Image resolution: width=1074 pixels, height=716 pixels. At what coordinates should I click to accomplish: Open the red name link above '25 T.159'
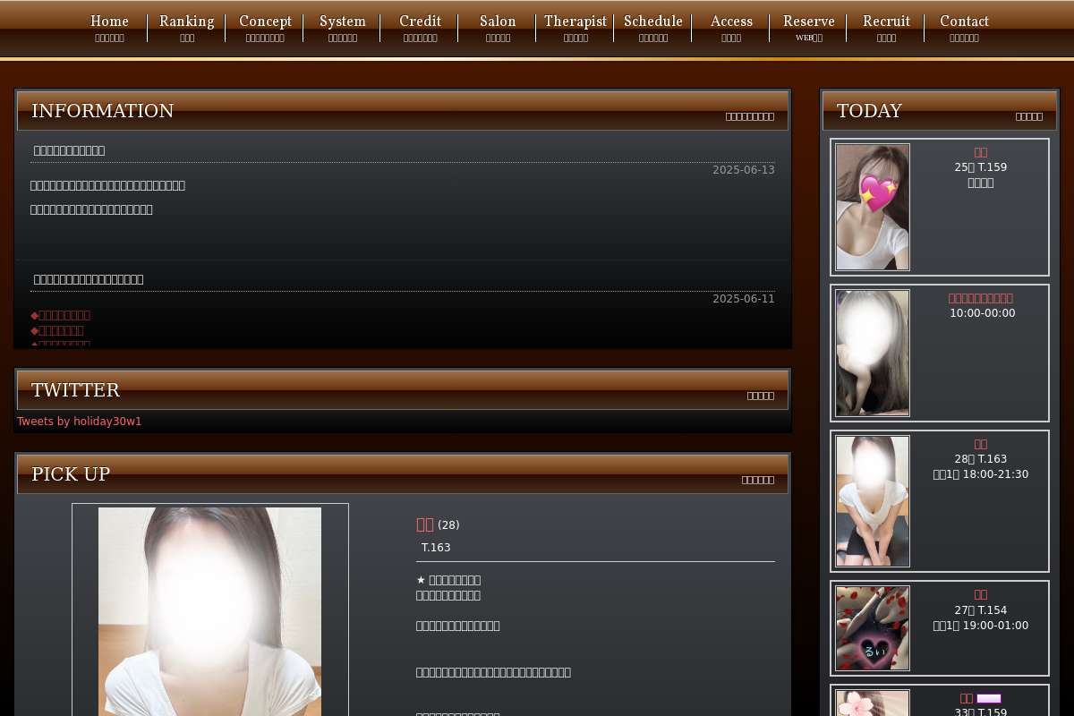[x=981, y=152]
